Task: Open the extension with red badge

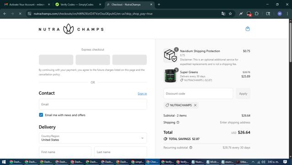Action: [x=249, y=14]
